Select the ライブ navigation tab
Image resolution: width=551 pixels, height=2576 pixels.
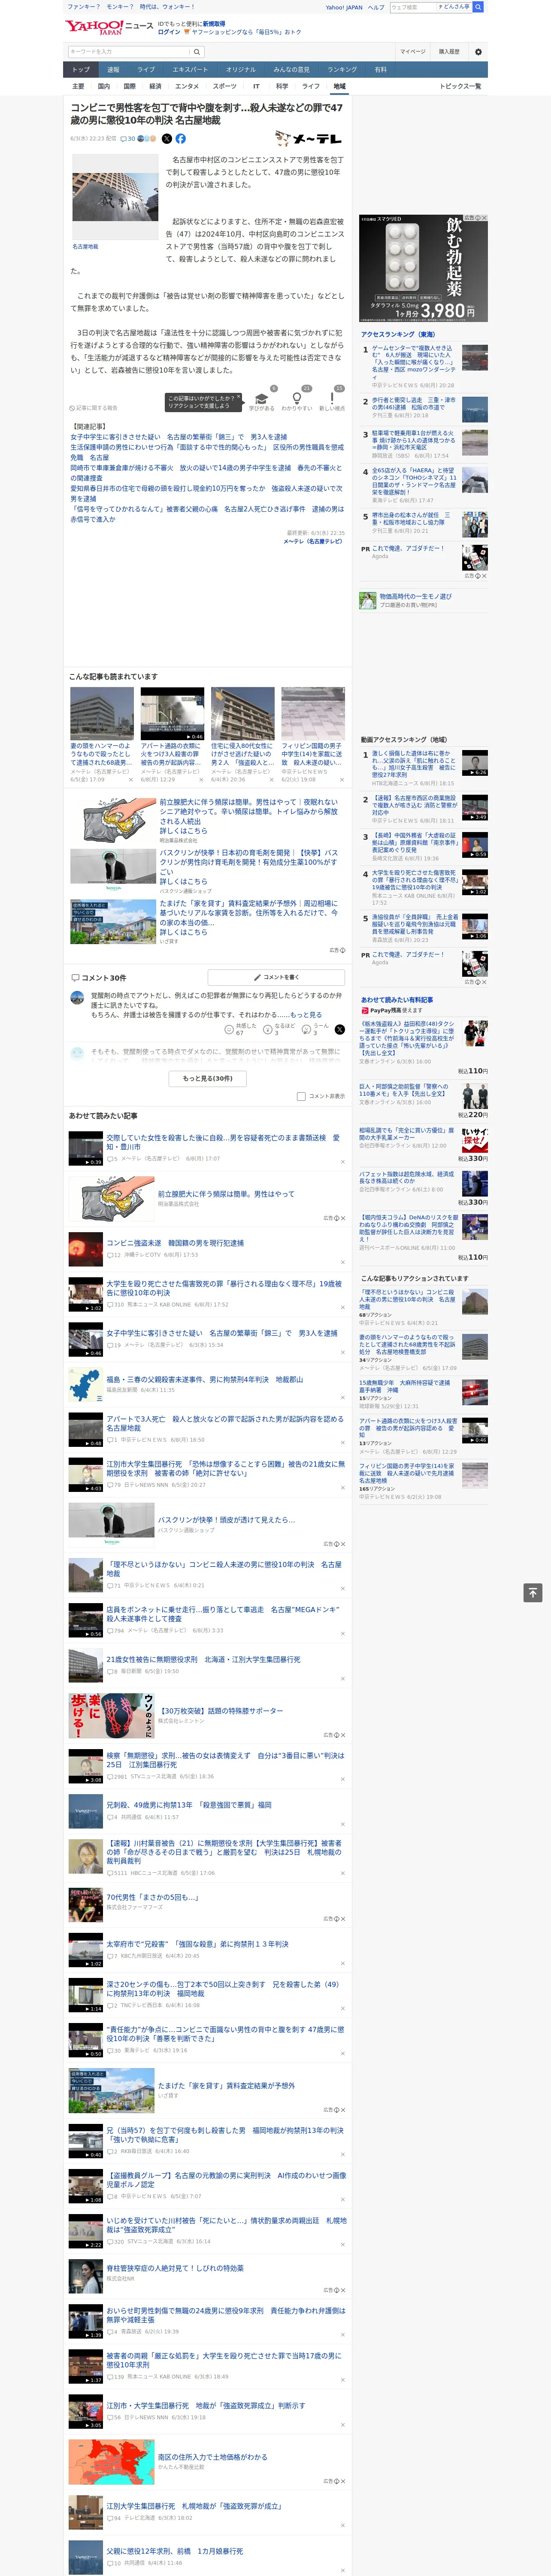coord(146,70)
